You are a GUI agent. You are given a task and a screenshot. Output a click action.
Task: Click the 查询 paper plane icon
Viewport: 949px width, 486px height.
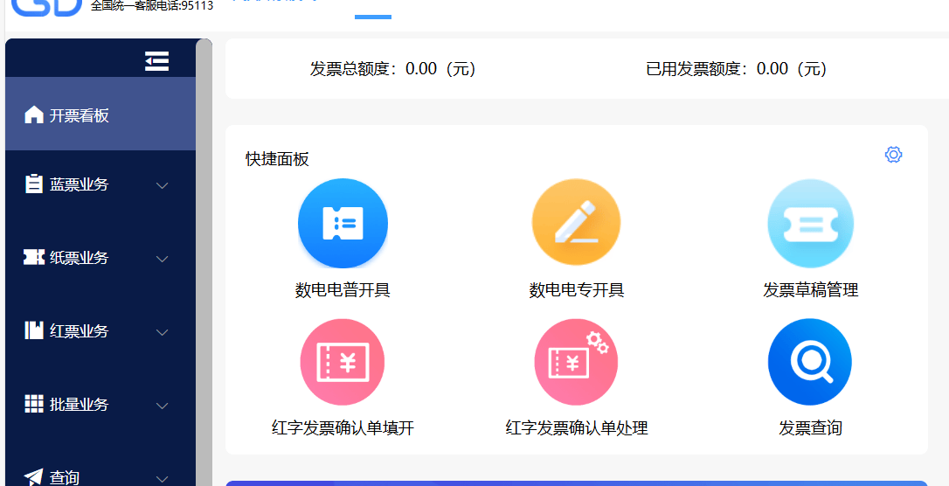(34, 476)
